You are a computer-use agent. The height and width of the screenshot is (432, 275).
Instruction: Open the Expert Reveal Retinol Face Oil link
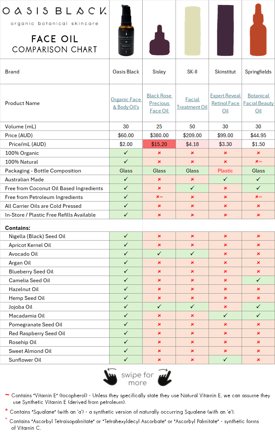point(225,103)
